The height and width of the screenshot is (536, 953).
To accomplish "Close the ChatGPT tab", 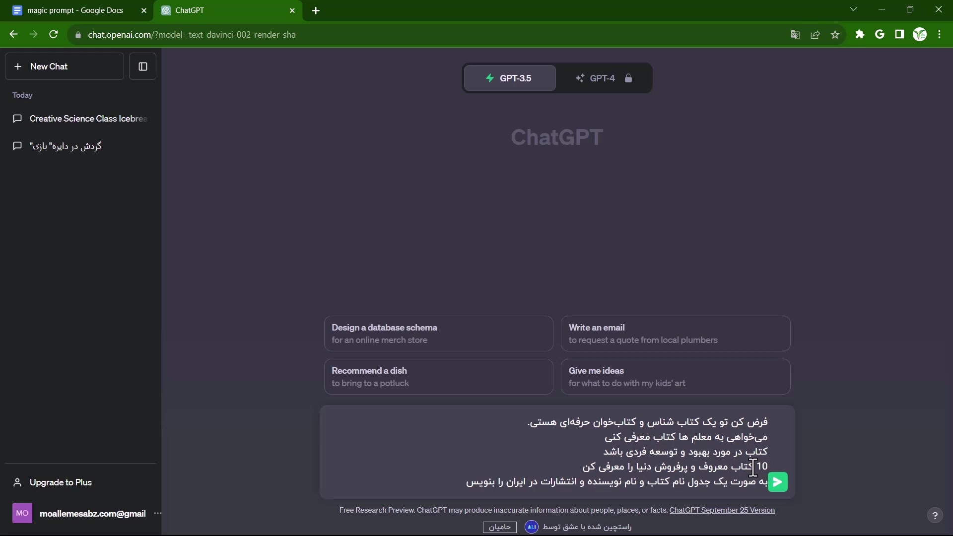I will coord(292,10).
